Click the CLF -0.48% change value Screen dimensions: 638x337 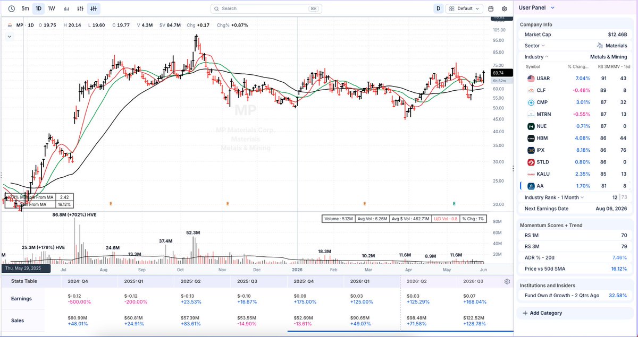point(581,90)
